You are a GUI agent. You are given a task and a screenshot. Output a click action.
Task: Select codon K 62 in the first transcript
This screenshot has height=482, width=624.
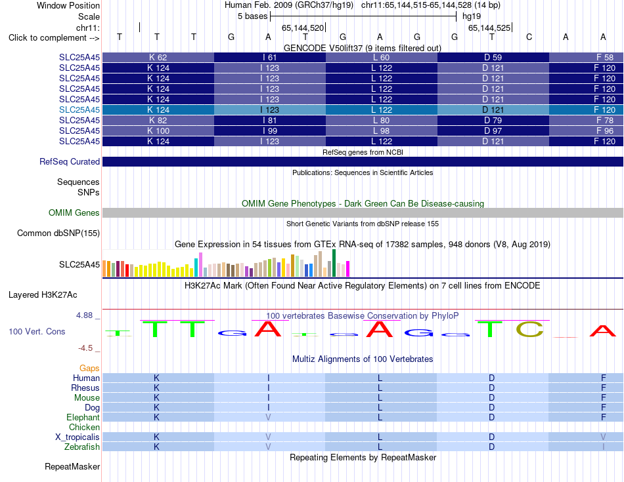158,57
